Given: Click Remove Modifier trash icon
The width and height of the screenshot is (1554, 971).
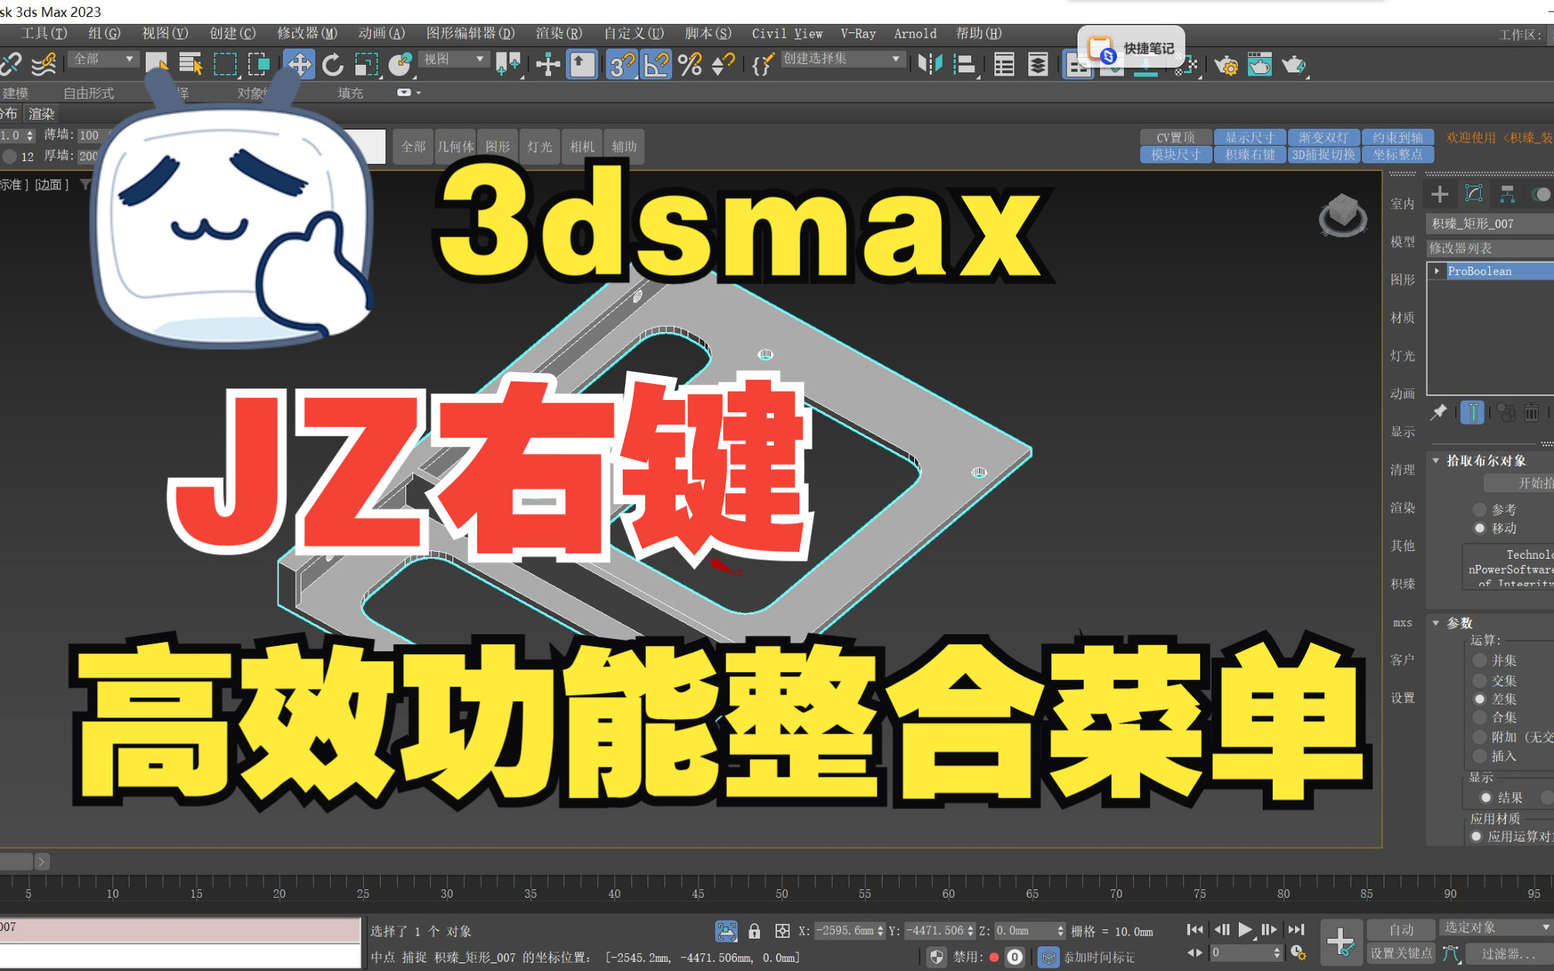Looking at the screenshot, I should tap(1532, 413).
